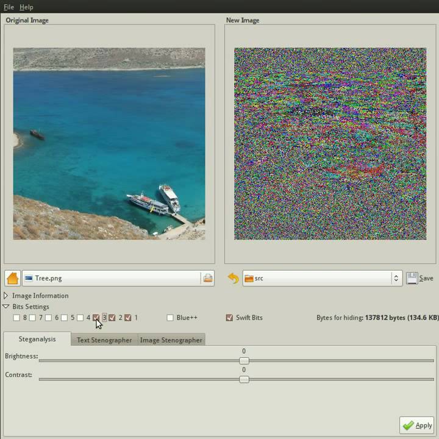The width and height of the screenshot is (439, 439).
Task: Uncheck bit 3 checkbox
Action: coord(96,318)
